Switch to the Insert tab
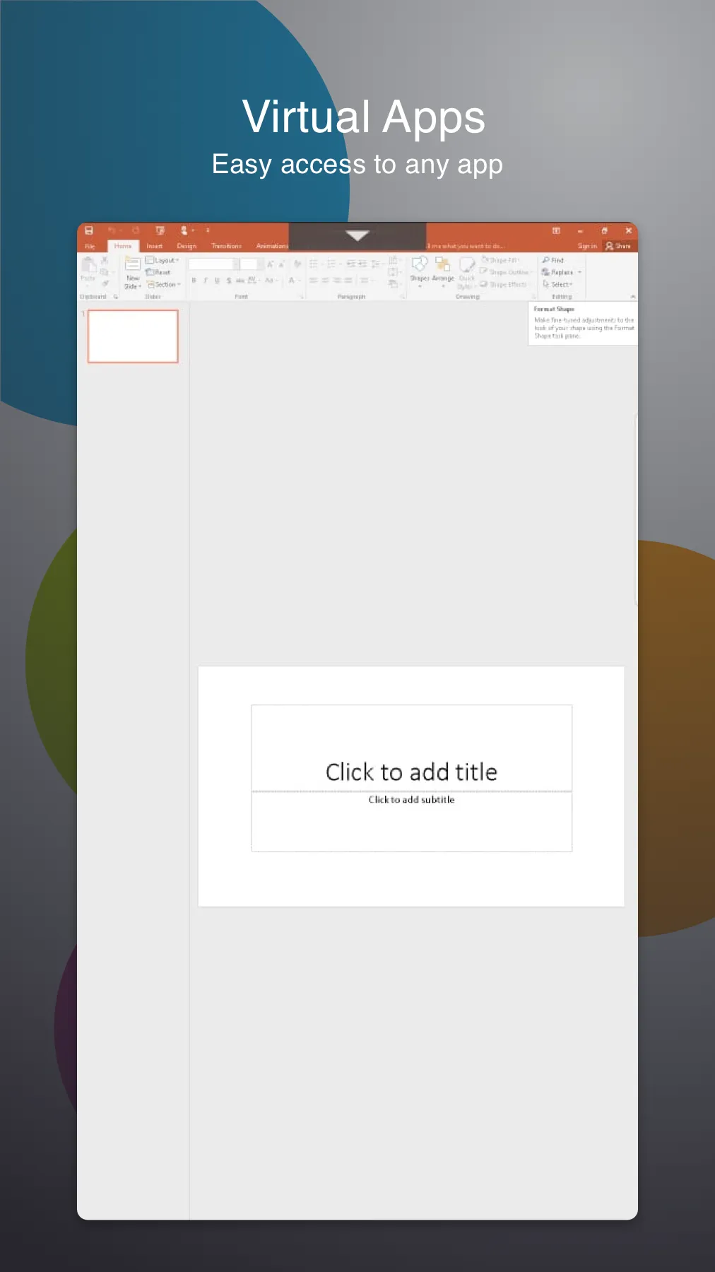Image resolution: width=715 pixels, height=1272 pixels. pyautogui.click(x=154, y=246)
